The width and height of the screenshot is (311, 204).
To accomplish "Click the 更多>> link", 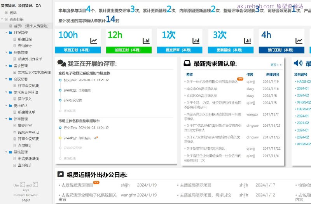I will tap(276, 65).
